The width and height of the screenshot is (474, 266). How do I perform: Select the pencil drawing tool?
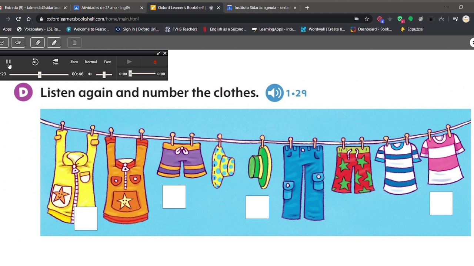[x=38, y=43]
